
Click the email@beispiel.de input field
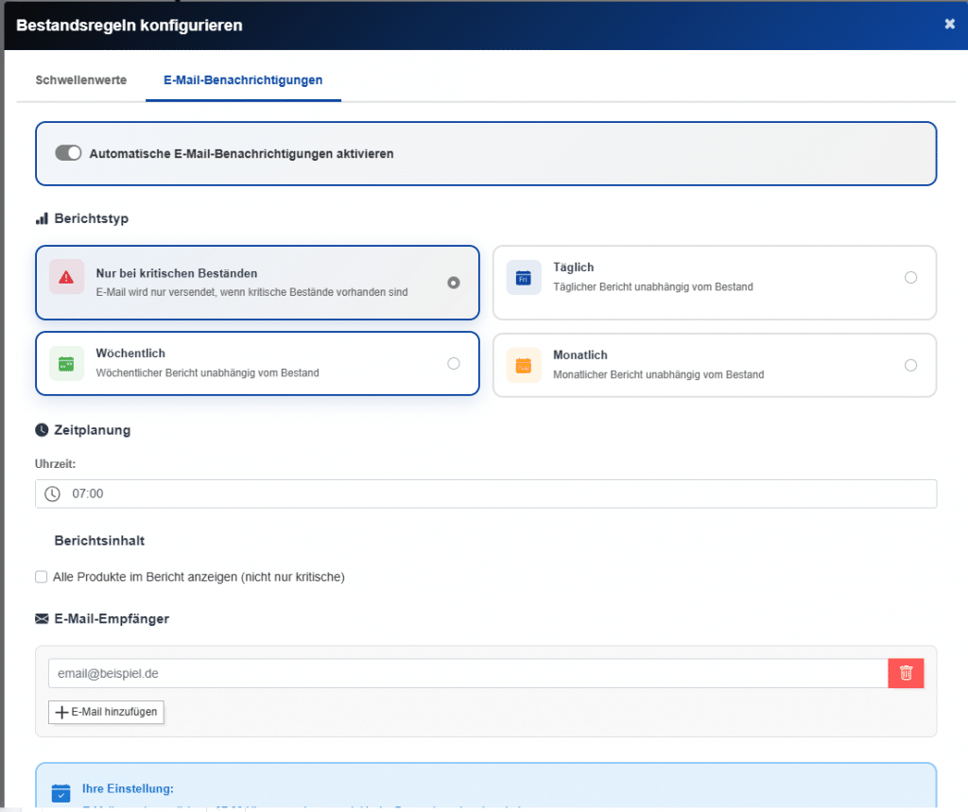click(378, 672)
